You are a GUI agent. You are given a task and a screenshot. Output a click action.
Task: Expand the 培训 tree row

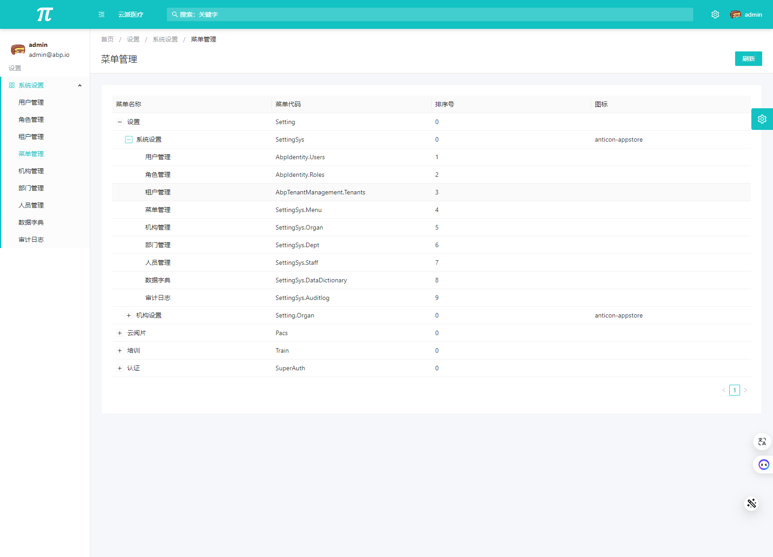click(x=120, y=351)
